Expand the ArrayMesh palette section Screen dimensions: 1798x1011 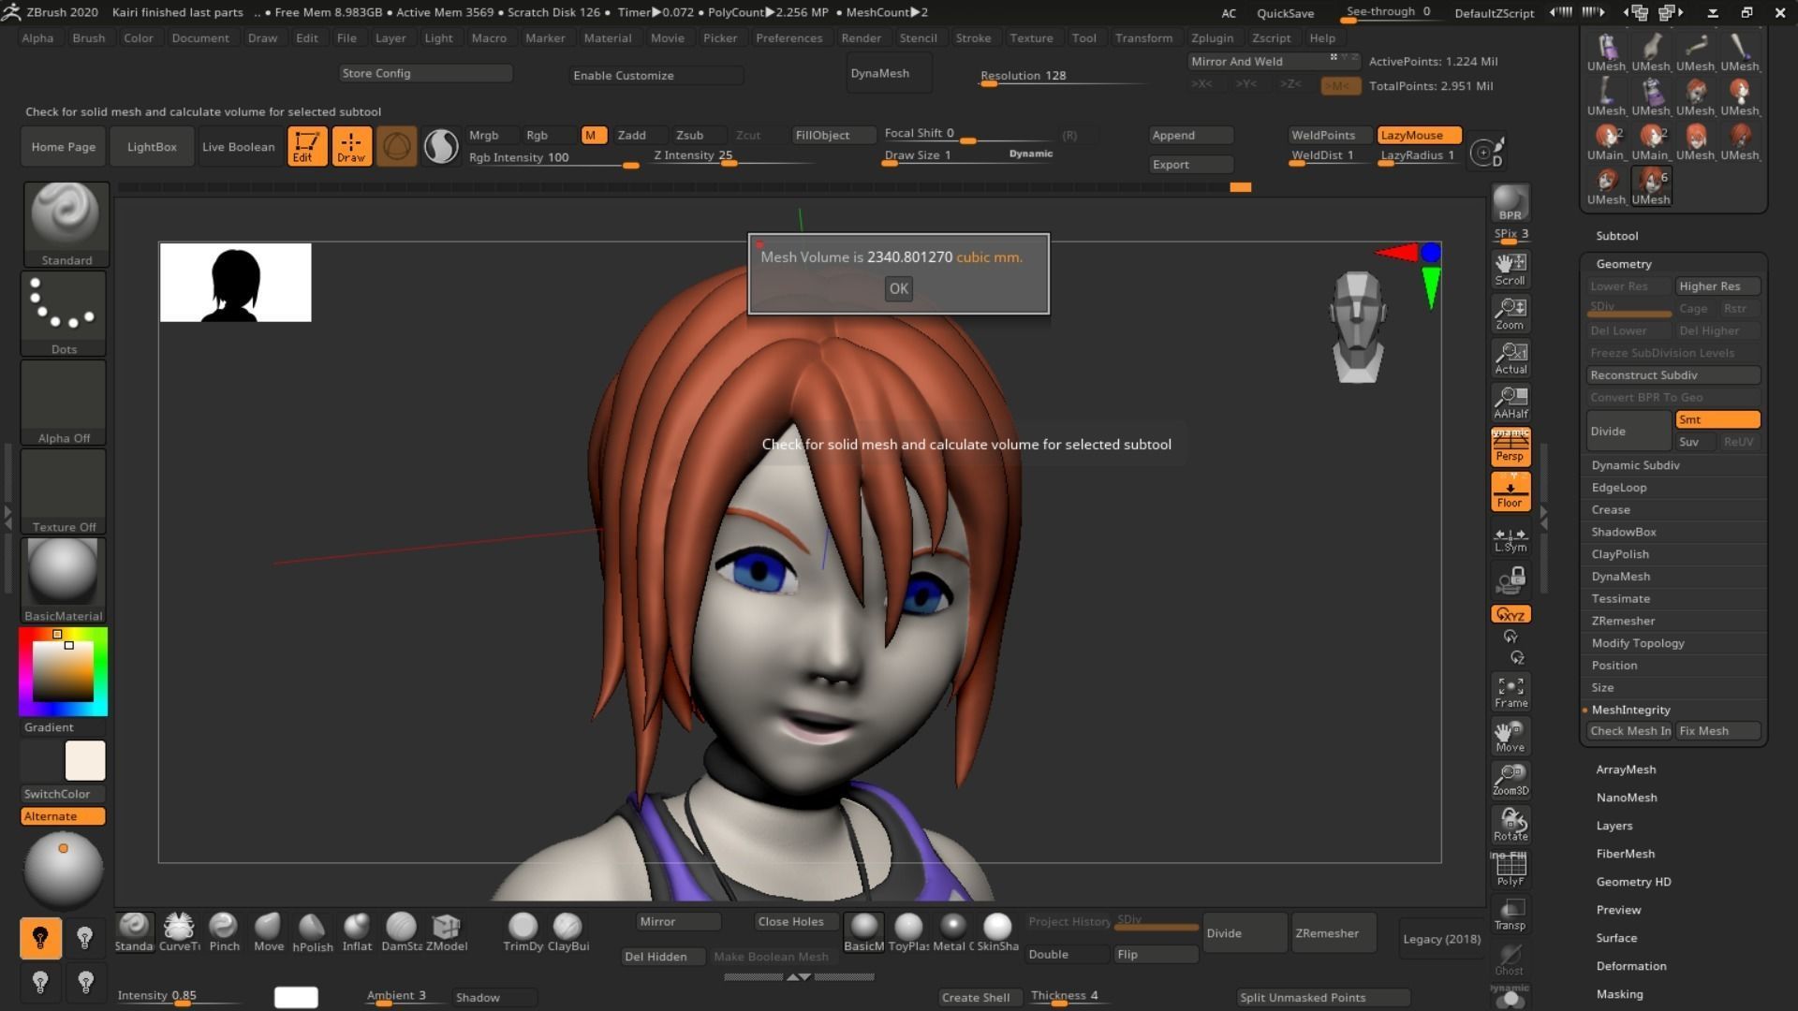pyautogui.click(x=1626, y=769)
